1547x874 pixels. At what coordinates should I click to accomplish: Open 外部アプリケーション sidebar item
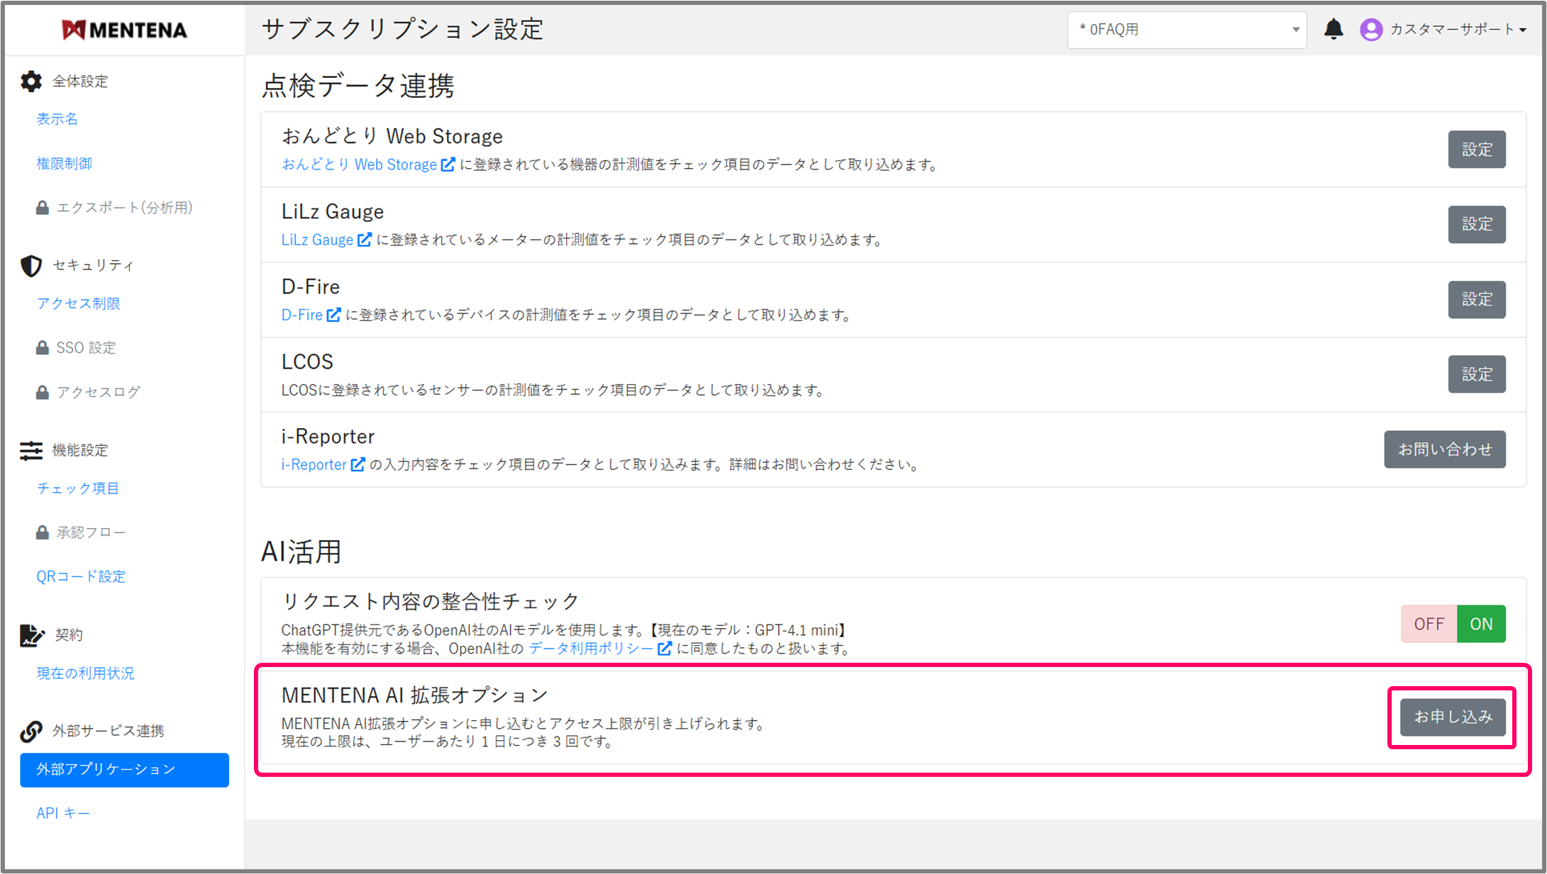click(x=124, y=770)
